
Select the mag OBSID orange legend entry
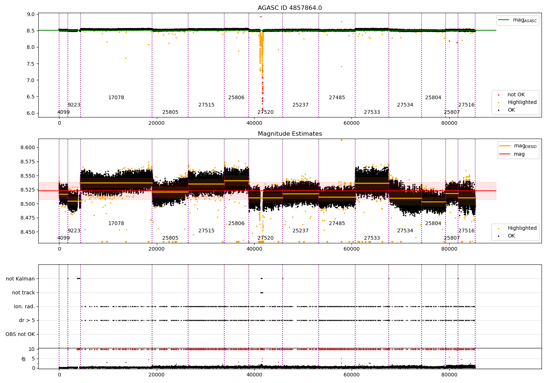tap(518, 146)
